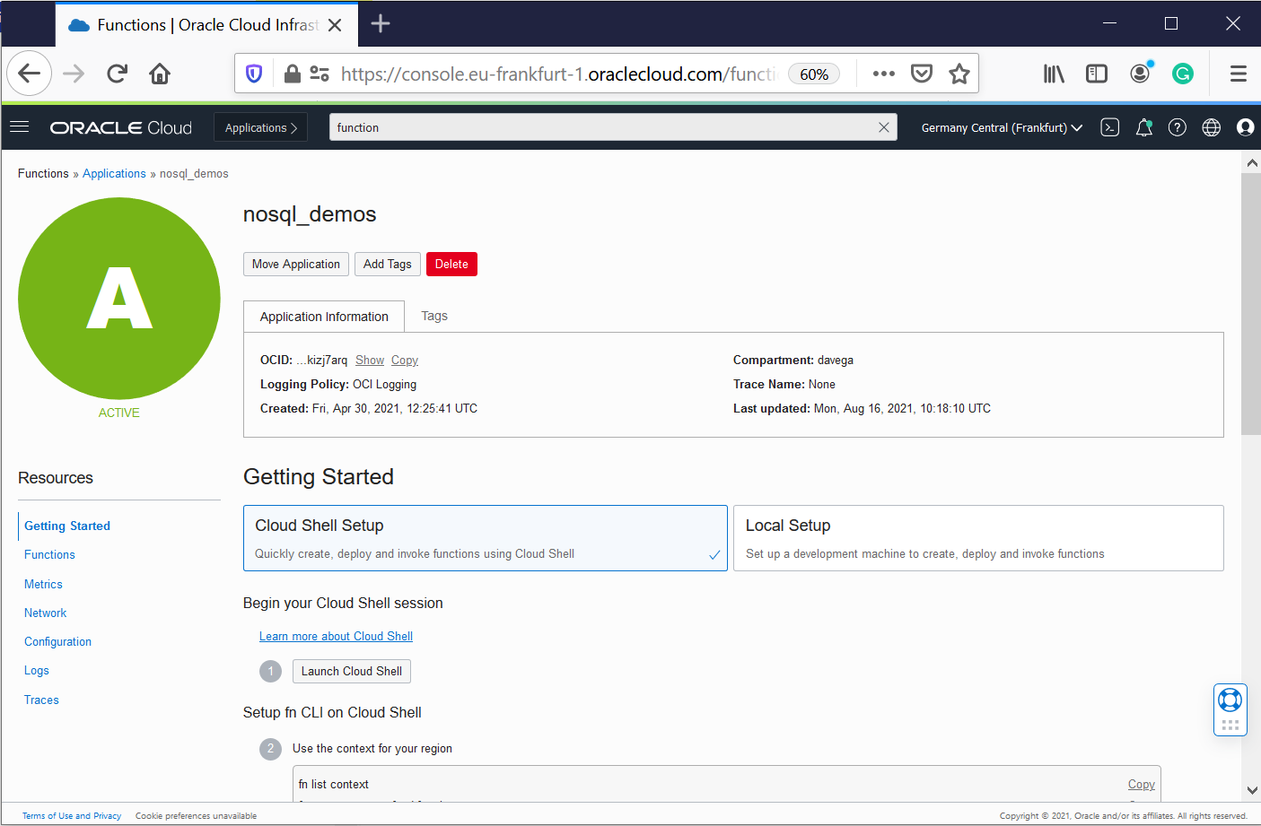The width and height of the screenshot is (1261, 826).
Task: Click the red Delete button
Action: point(451,264)
